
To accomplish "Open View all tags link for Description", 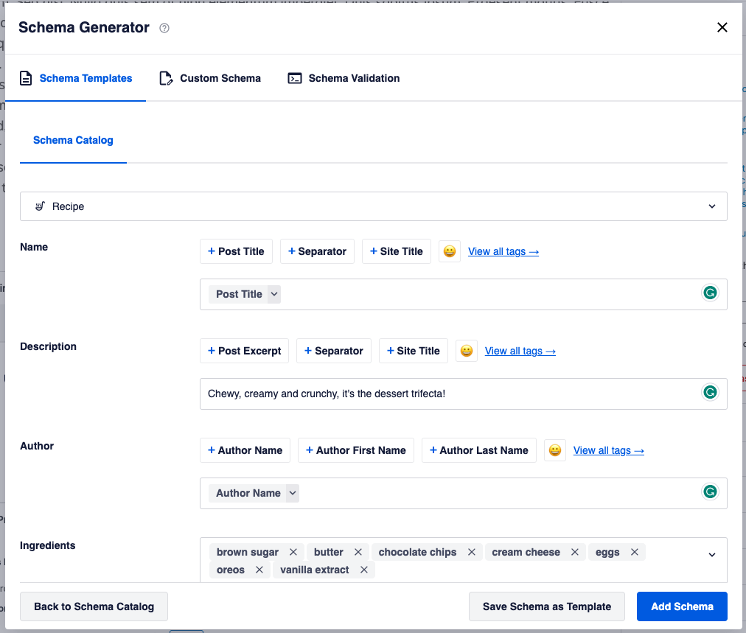I will pos(520,351).
